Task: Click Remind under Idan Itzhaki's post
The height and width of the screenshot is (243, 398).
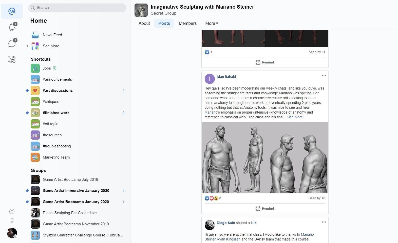Action: [265, 209]
